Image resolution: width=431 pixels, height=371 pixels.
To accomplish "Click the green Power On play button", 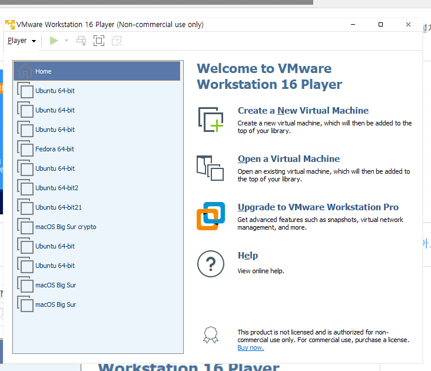I will tap(54, 41).
